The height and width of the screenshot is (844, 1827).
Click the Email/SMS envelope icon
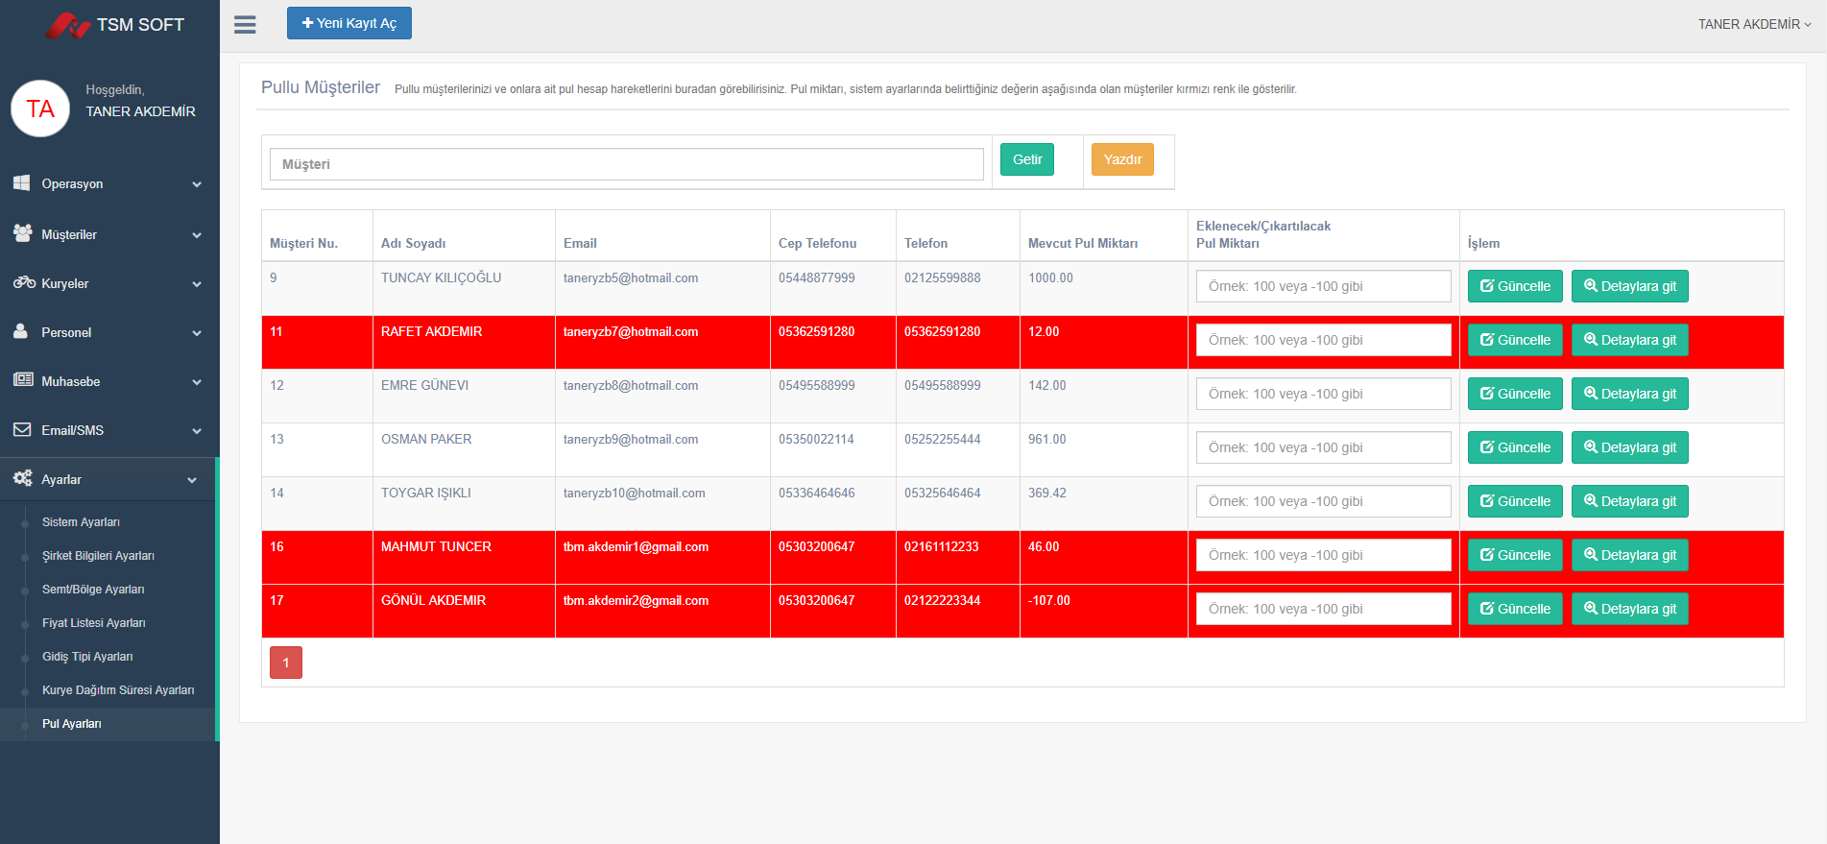(22, 430)
